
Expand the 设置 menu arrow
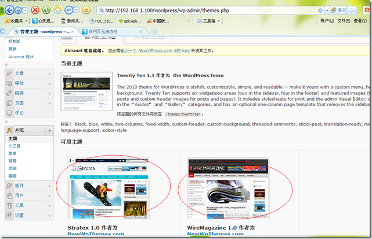[49, 216]
